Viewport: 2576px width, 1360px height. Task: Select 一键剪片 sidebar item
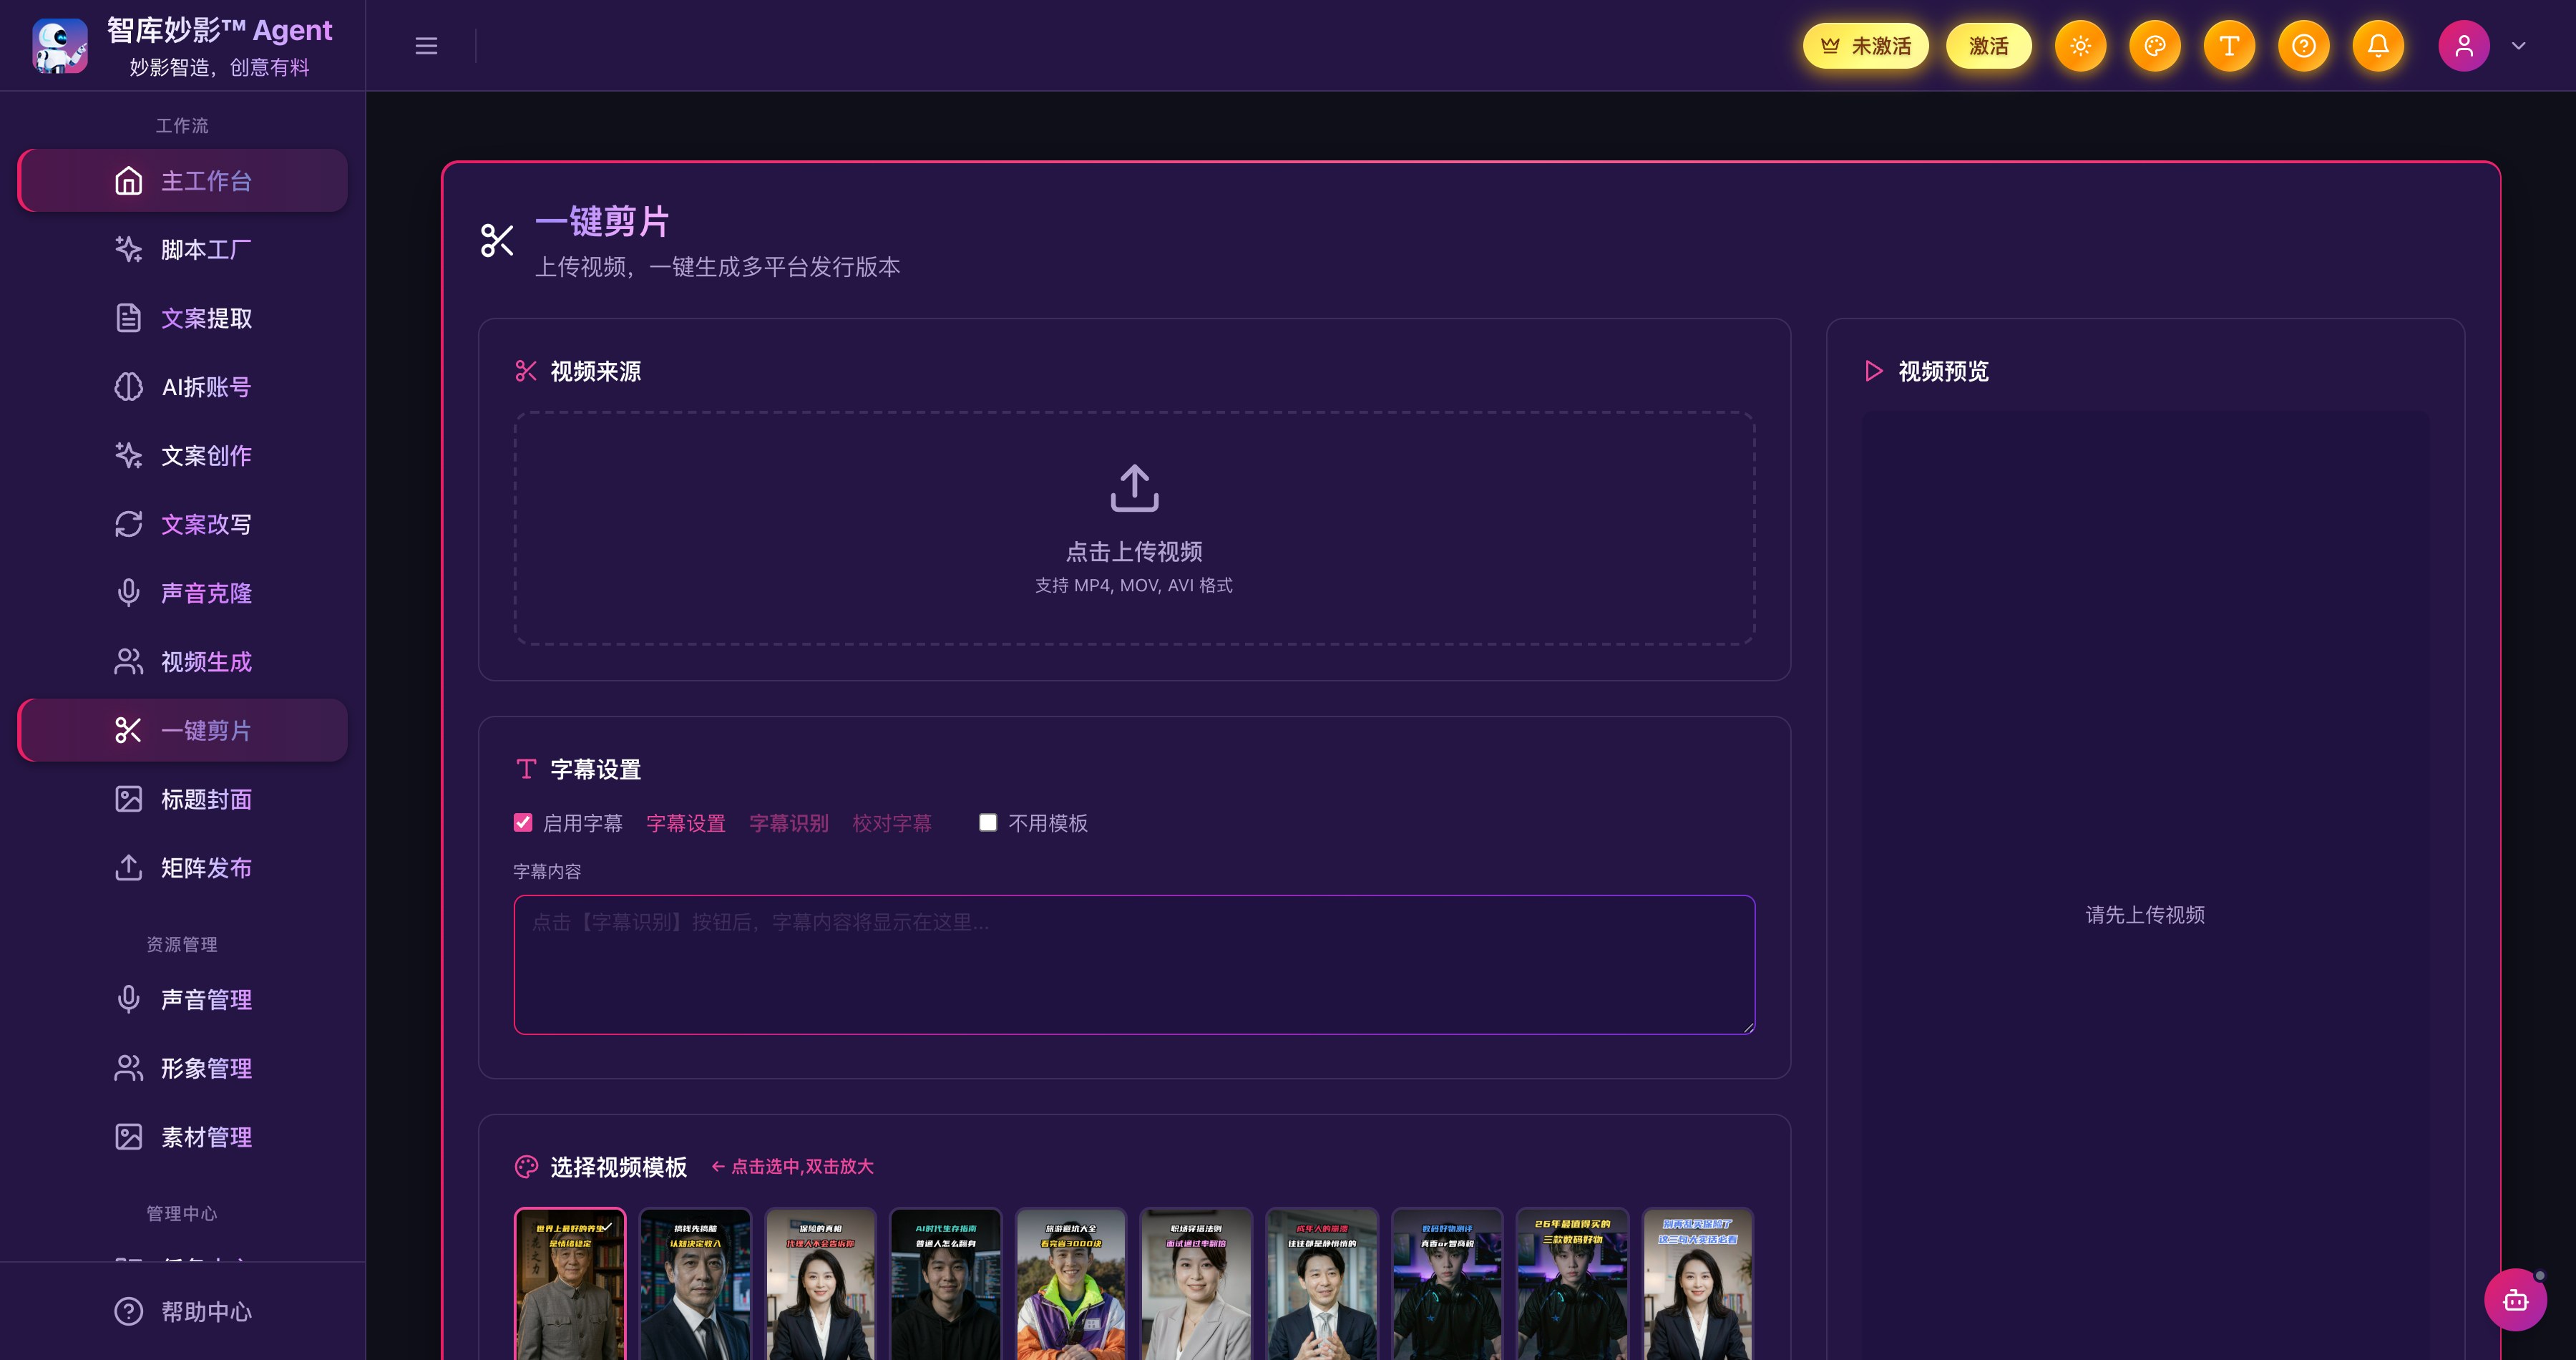(183, 730)
